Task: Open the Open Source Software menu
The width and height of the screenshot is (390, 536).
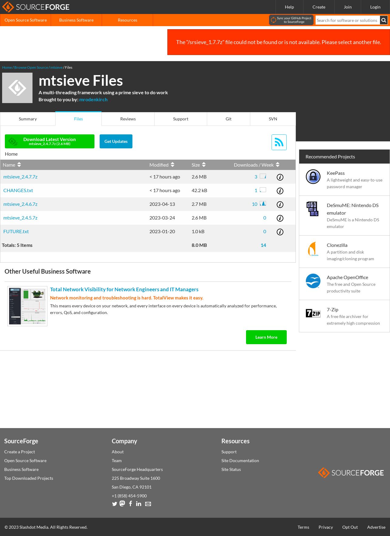Action: tap(26, 20)
